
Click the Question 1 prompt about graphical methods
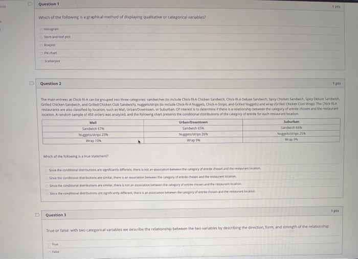(x=122, y=17)
